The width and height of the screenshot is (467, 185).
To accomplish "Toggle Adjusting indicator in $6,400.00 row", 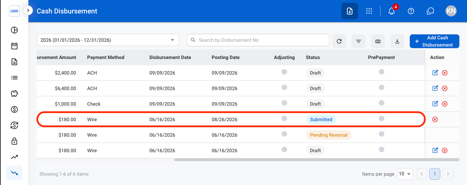I will (284, 87).
